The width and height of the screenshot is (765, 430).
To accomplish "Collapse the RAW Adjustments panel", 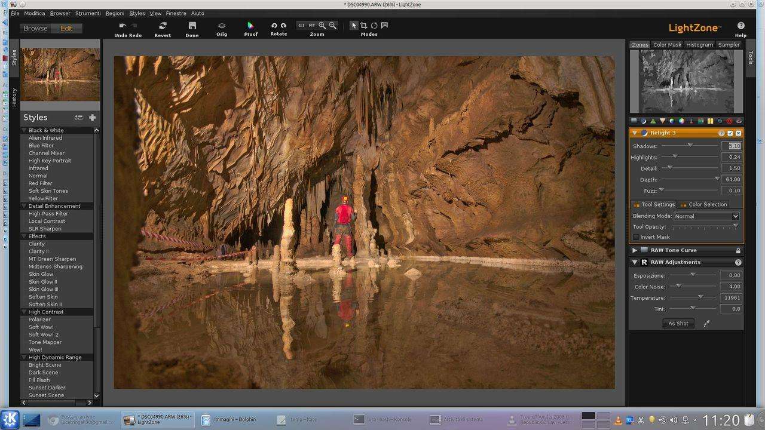I will [635, 262].
